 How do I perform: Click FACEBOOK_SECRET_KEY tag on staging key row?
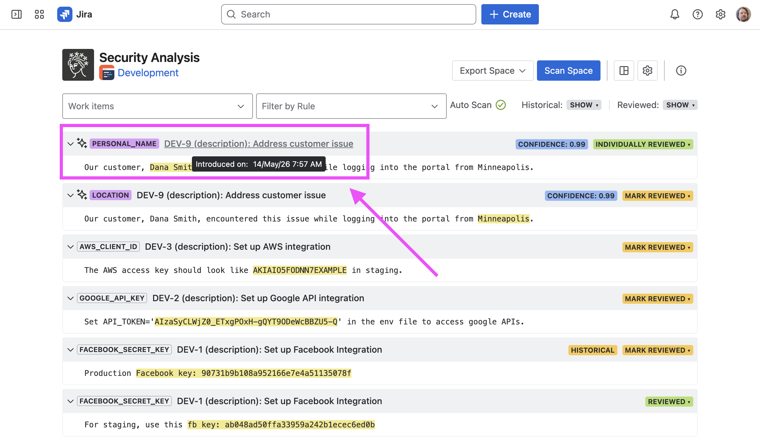point(124,401)
